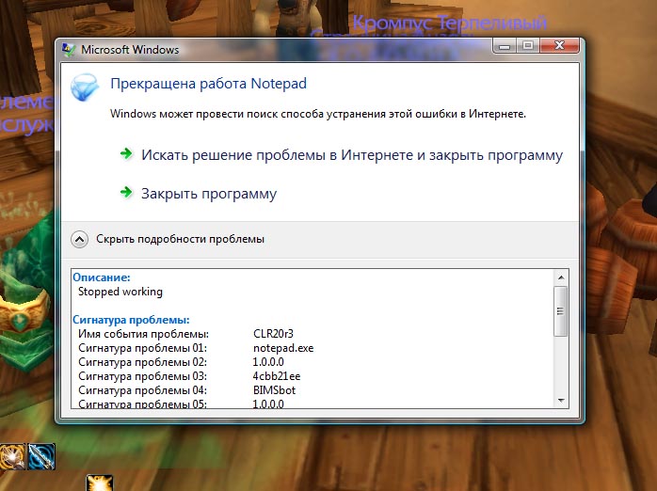Select the CLR20r3 event name value
Screen dimensions: 657x491
(273, 334)
